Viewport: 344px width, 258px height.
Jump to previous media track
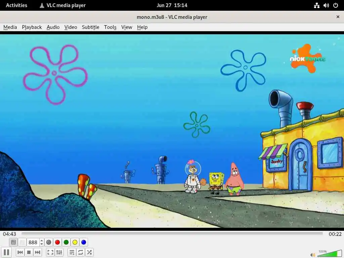(x=20, y=252)
